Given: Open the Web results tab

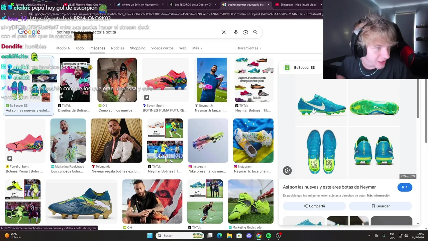Looking at the screenshot, I should click(x=183, y=48).
